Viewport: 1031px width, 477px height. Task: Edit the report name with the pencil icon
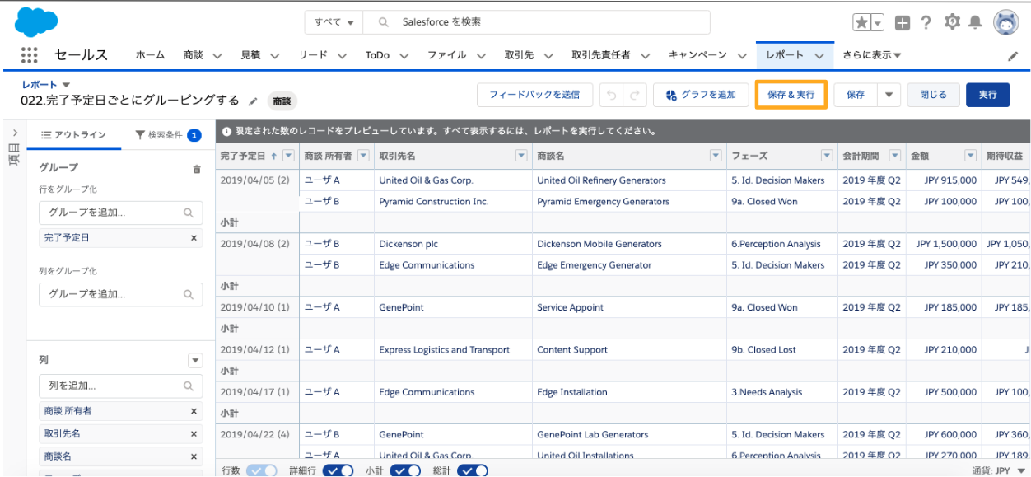coord(253,101)
